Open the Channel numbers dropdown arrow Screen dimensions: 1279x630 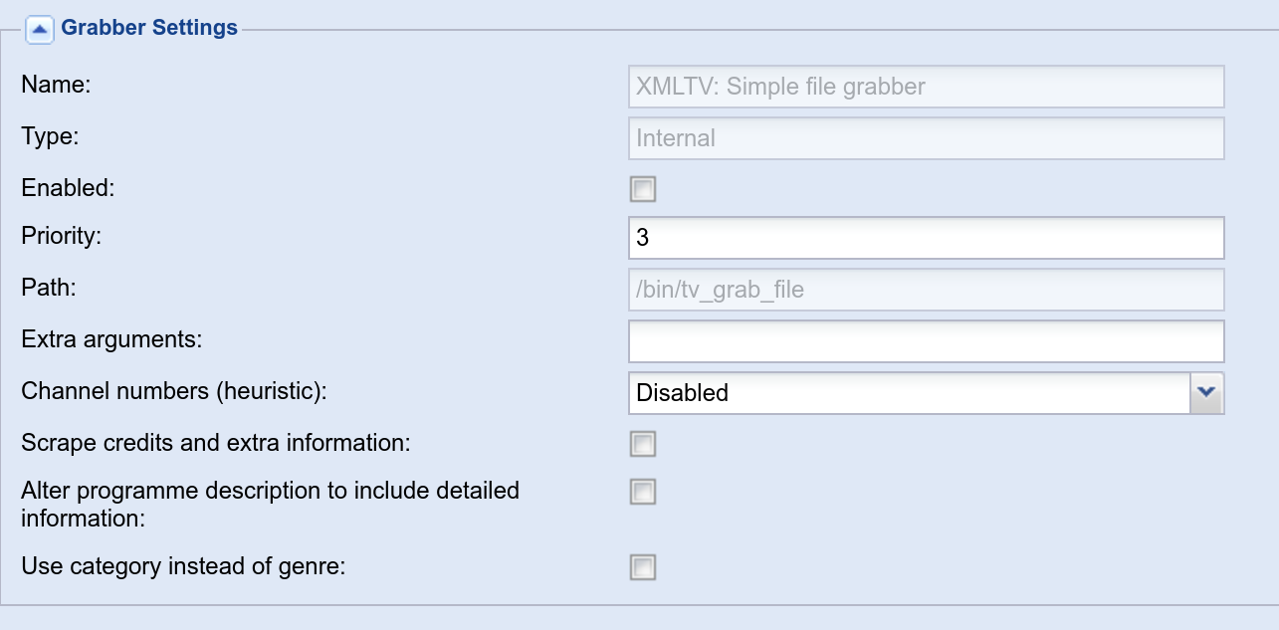tap(1206, 392)
